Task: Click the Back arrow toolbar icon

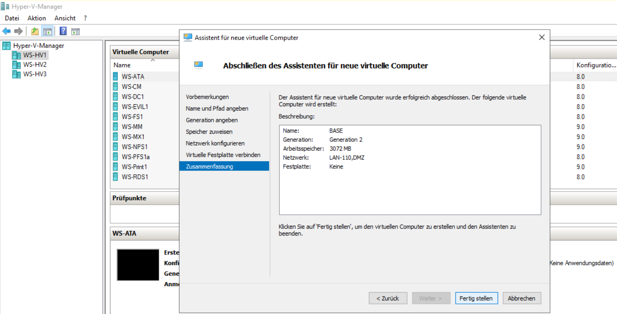Action: 6,31
